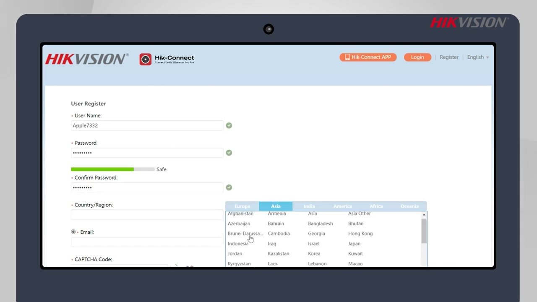This screenshot has width=537, height=302.
Task: Click the User Name input field
Action: pos(147,125)
